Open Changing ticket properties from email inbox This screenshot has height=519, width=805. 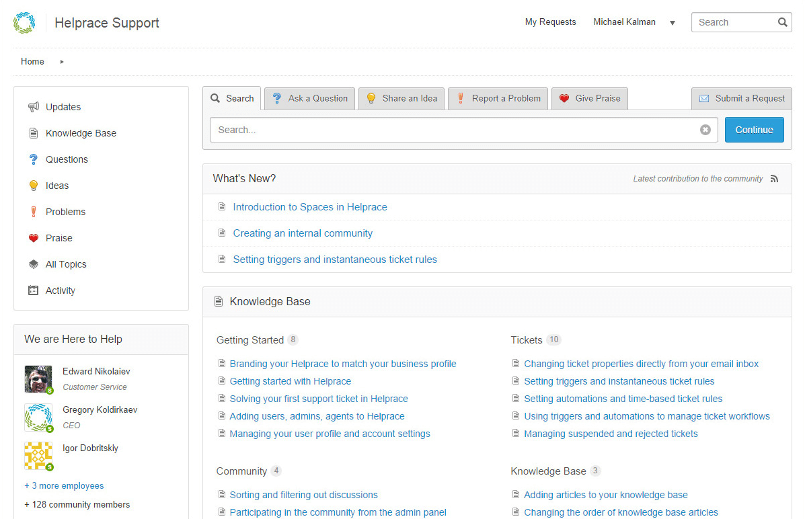(x=641, y=364)
